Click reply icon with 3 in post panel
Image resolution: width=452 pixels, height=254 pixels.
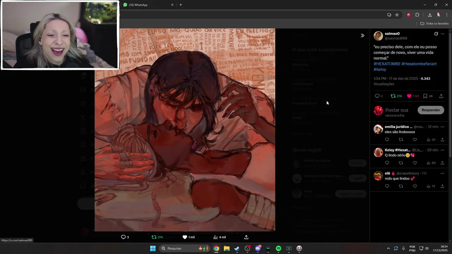(x=379, y=96)
